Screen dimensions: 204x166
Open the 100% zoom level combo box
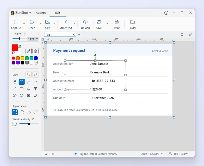click(x=33, y=39)
